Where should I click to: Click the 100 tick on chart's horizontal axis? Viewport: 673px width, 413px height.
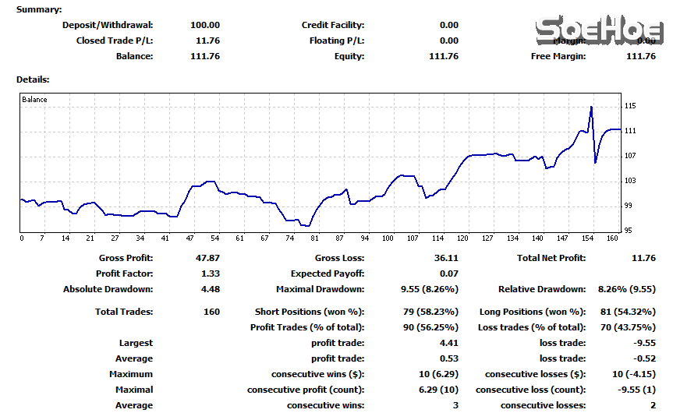(x=387, y=238)
